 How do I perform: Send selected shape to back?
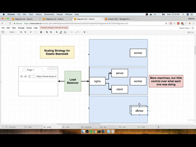click(x=51, y=32)
